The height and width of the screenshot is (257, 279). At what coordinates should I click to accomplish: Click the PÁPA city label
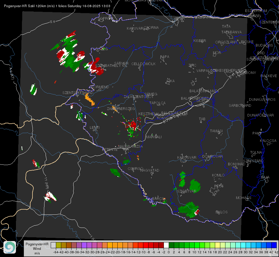pyautogui.click(x=165, y=57)
